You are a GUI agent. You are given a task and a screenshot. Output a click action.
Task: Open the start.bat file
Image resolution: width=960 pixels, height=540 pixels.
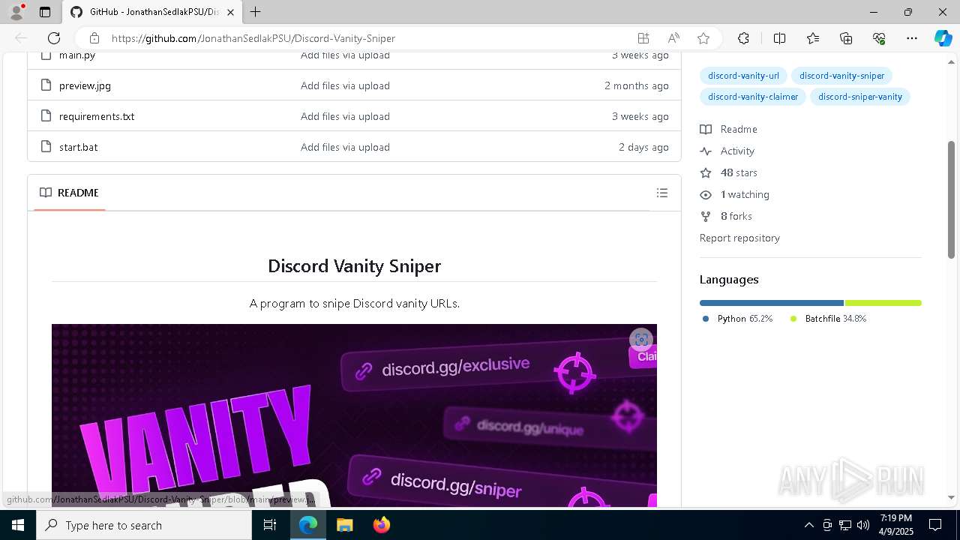click(78, 147)
